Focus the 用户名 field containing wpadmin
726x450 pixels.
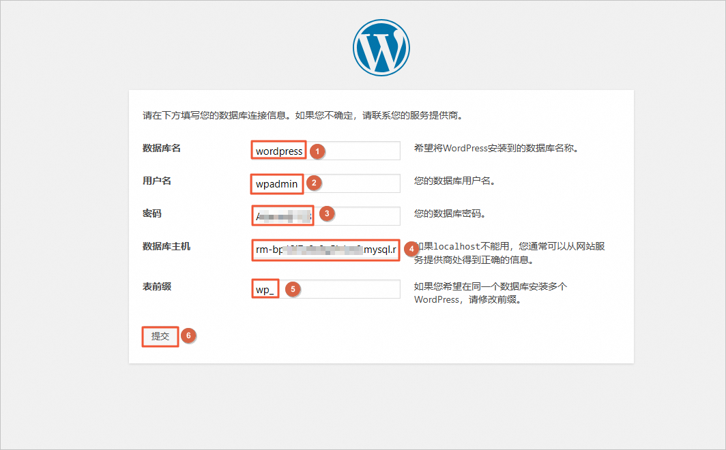tap(326, 183)
